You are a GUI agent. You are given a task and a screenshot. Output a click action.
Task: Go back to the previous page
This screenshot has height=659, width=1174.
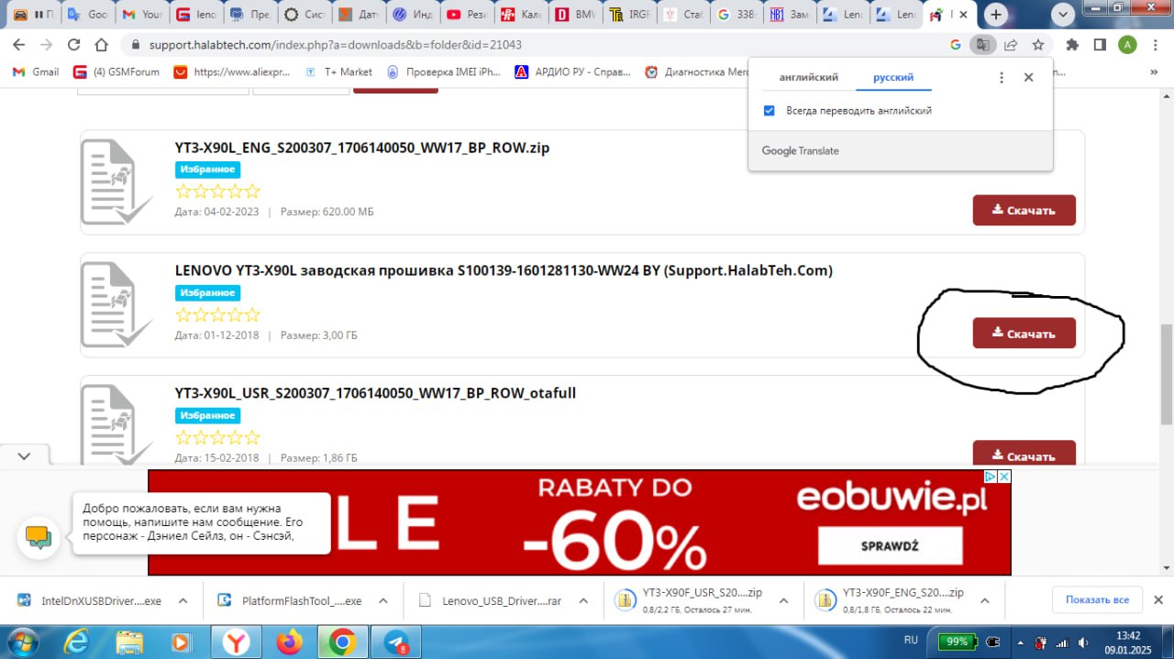tap(19, 44)
